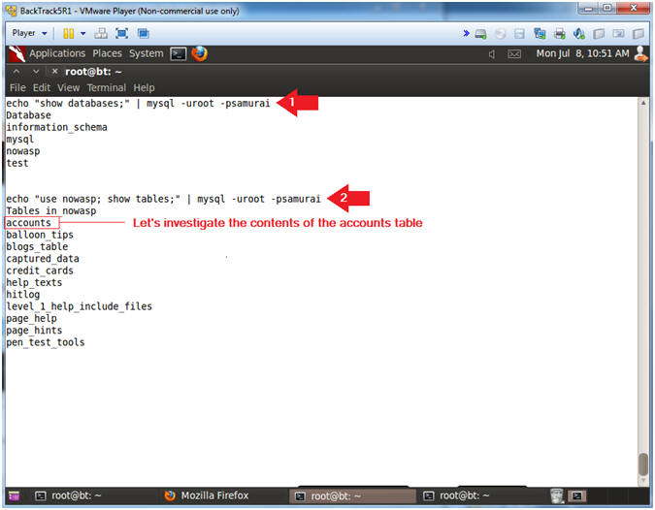Click the volume speaker icon in panel
The width and height of the screenshot is (655, 510).
[492, 54]
